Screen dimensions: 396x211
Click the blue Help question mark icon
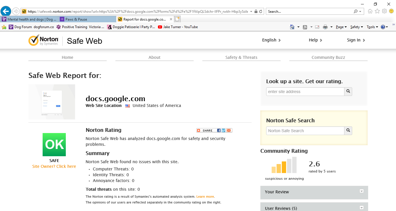point(383,27)
